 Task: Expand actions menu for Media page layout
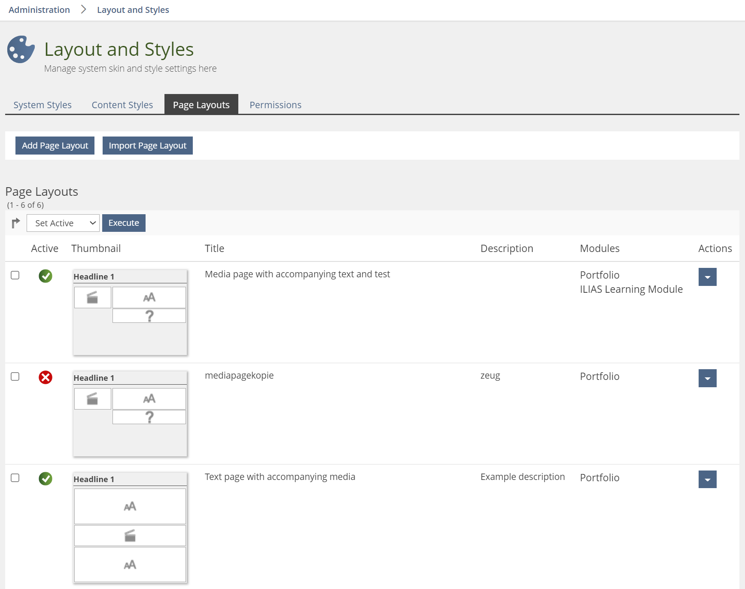point(707,277)
